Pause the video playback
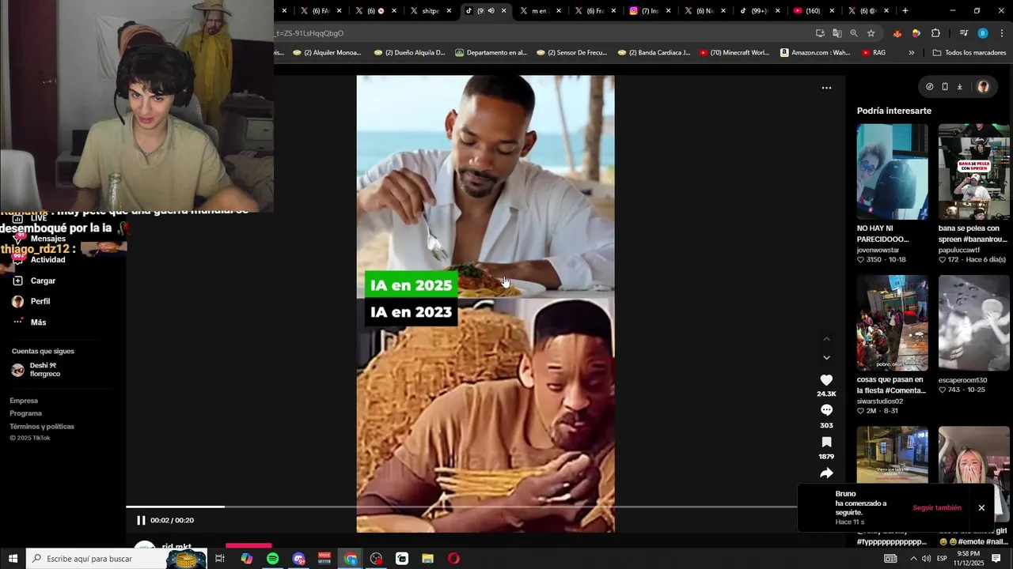The width and height of the screenshot is (1013, 569). point(141,520)
